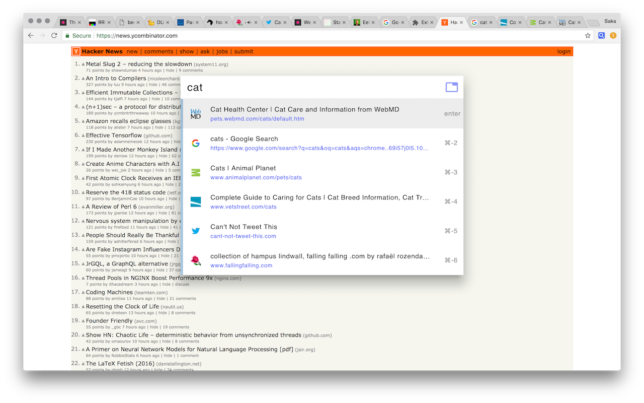Image resolution: width=644 pixels, height=403 pixels.
Task: Go forward with the browser forward arrow
Action: point(42,36)
